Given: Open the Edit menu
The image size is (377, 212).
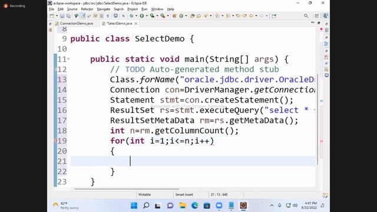Looking at the screenshot, I should 60,9.
